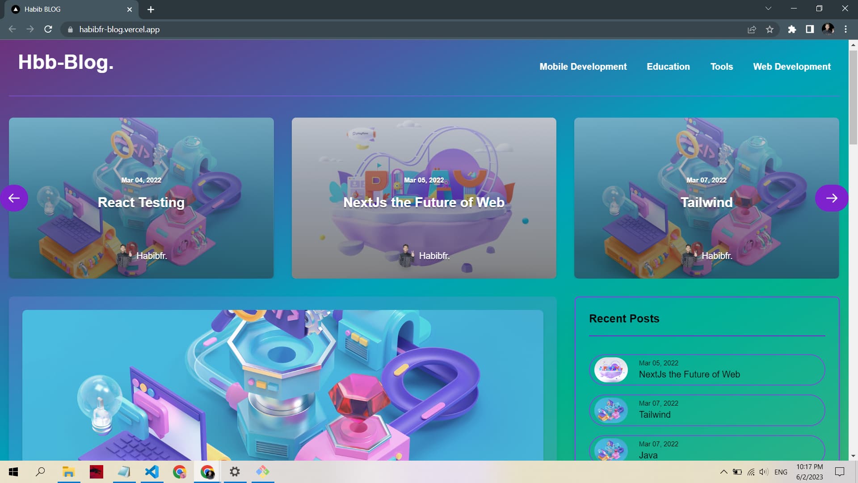Open Settings gear in taskbar
This screenshot has width=858, height=483.
point(235,472)
